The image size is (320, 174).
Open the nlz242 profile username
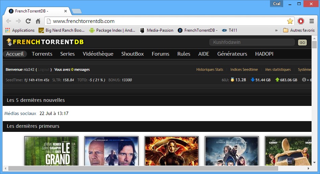pyautogui.click(x=29, y=69)
